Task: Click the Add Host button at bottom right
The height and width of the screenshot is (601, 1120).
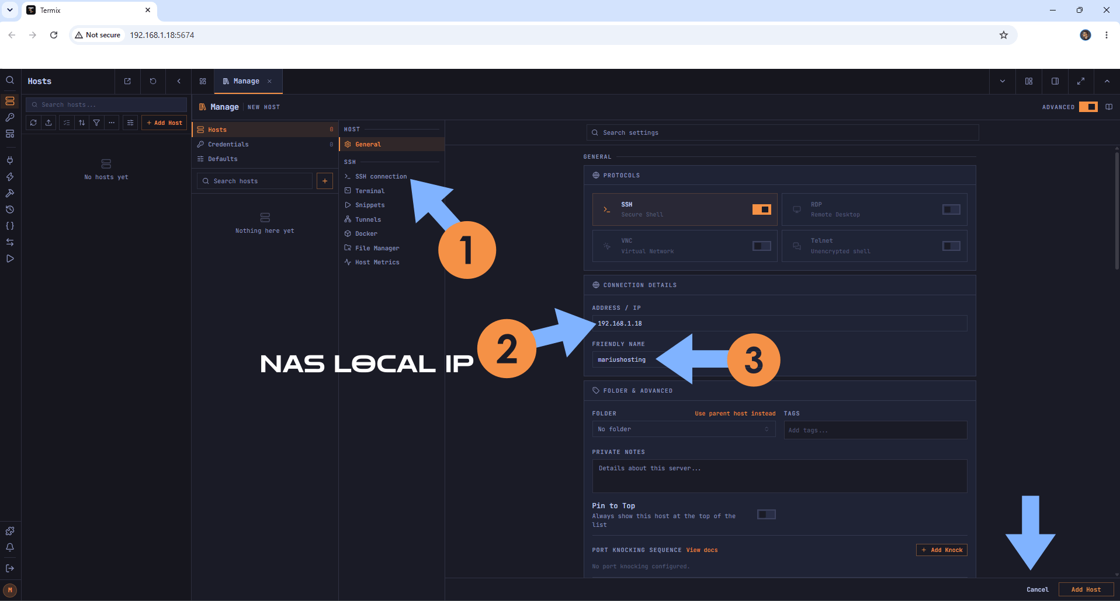Action: coord(1086,589)
